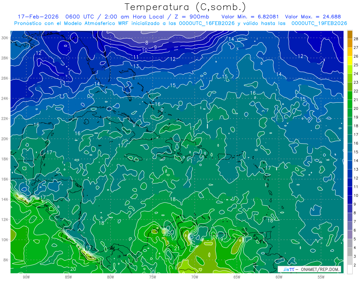Image resolution: width=364 pixels, height=281 pixels.
Task: Click the ONAMET/REP.DOM. logo box
Action: tap(309, 269)
